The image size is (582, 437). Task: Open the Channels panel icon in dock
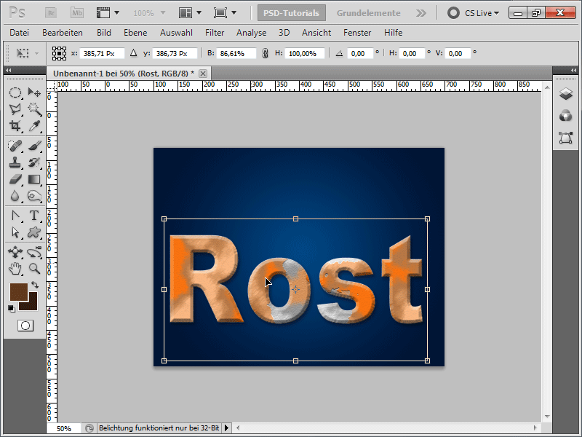click(x=566, y=116)
